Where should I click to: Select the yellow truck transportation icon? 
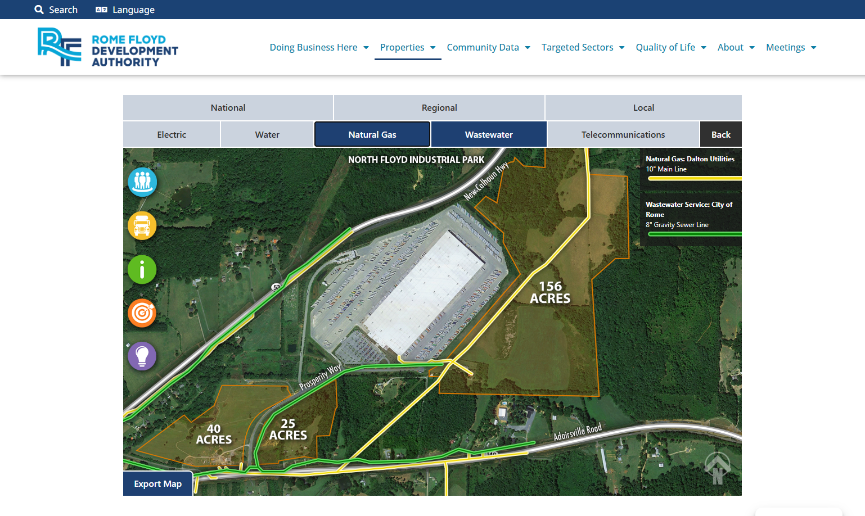click(x=142, y=226)
